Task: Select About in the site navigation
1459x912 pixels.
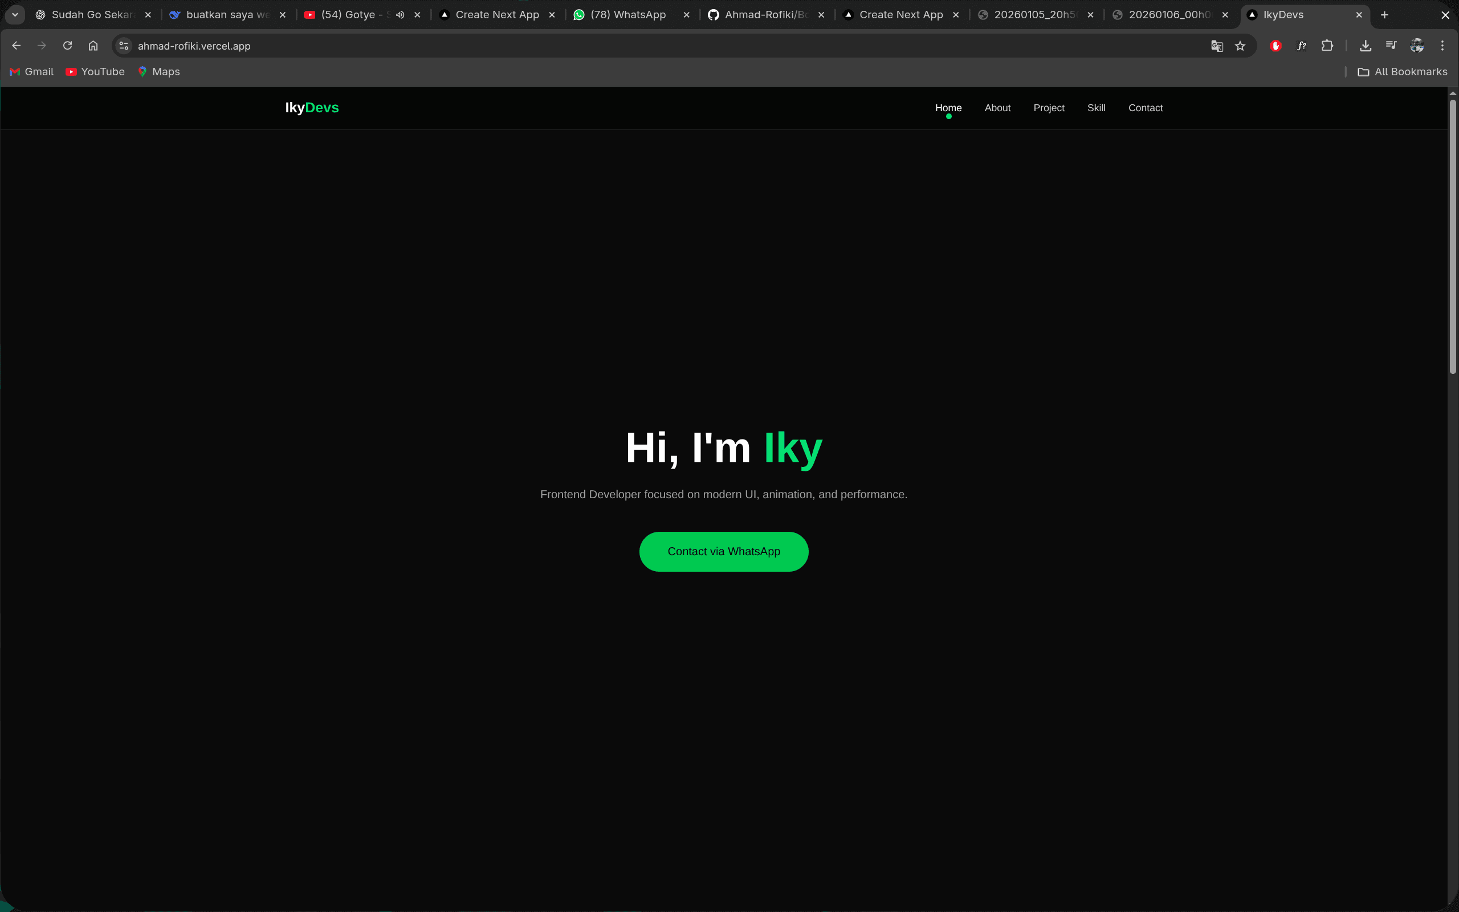Action: click(997, 108)
